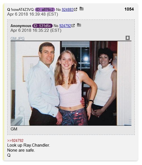Select post index number 1054
The width and height of the screenshot is (142, 165).
point(129,9)
